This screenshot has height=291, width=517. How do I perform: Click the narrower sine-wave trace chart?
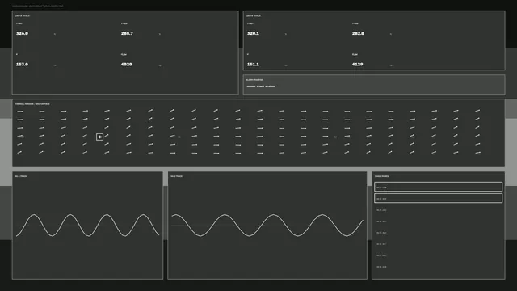click(x=87, y=226)
